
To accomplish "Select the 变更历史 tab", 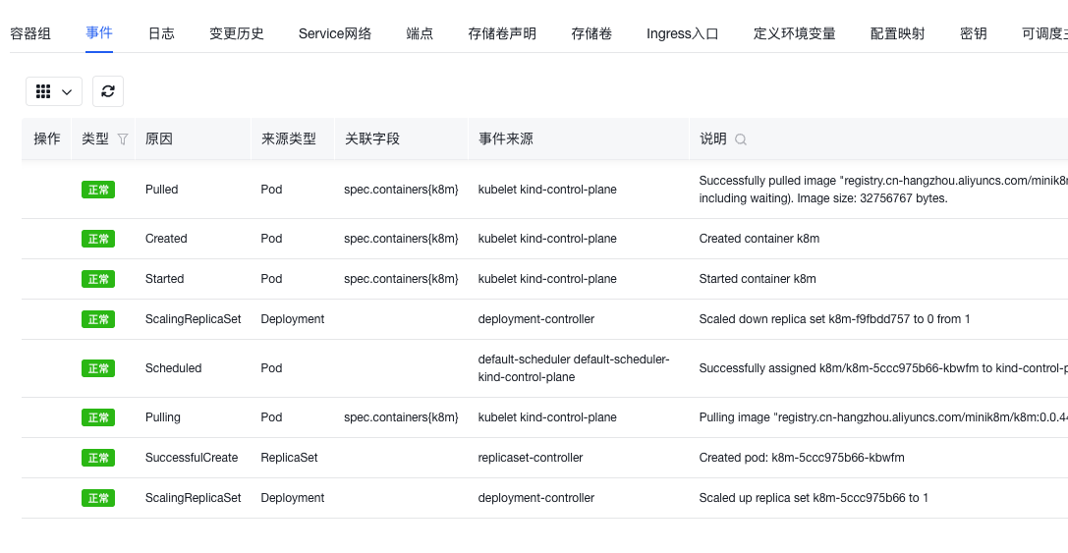I will click(237, 33).
